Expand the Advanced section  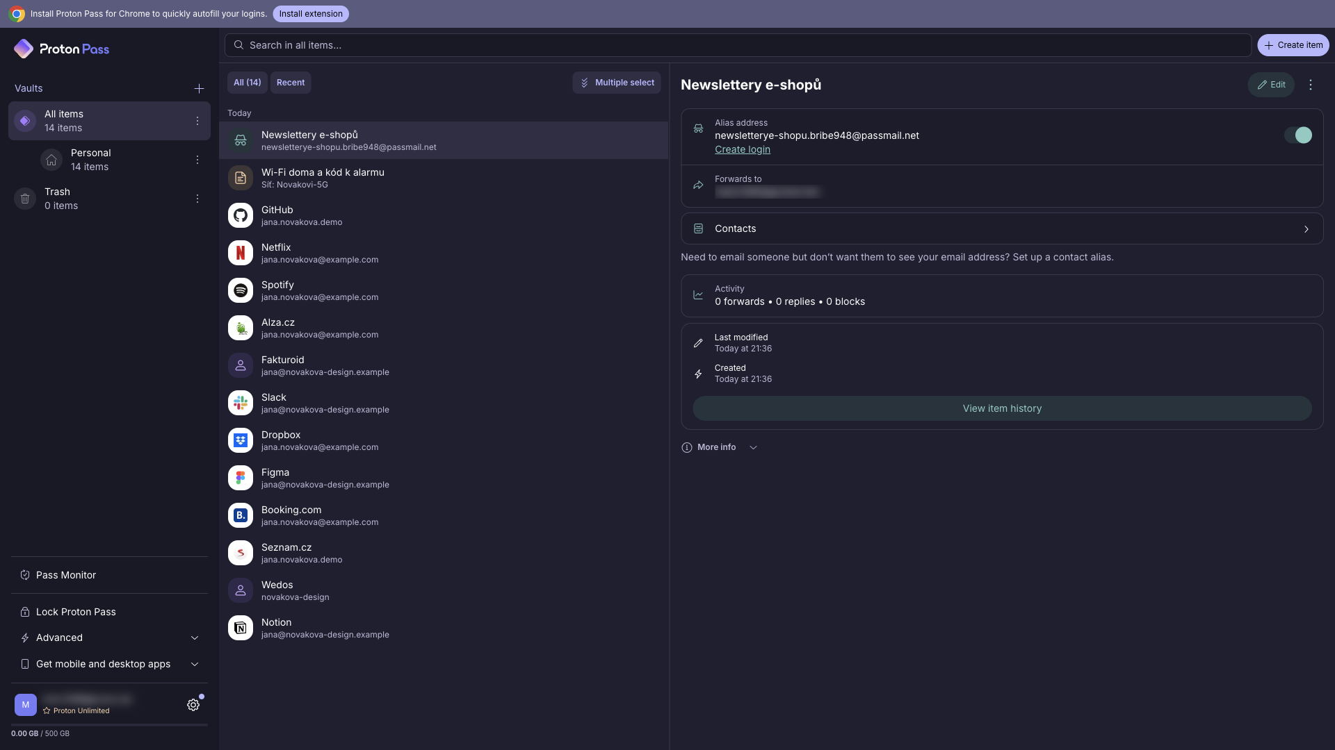click(x=110, y=637)
